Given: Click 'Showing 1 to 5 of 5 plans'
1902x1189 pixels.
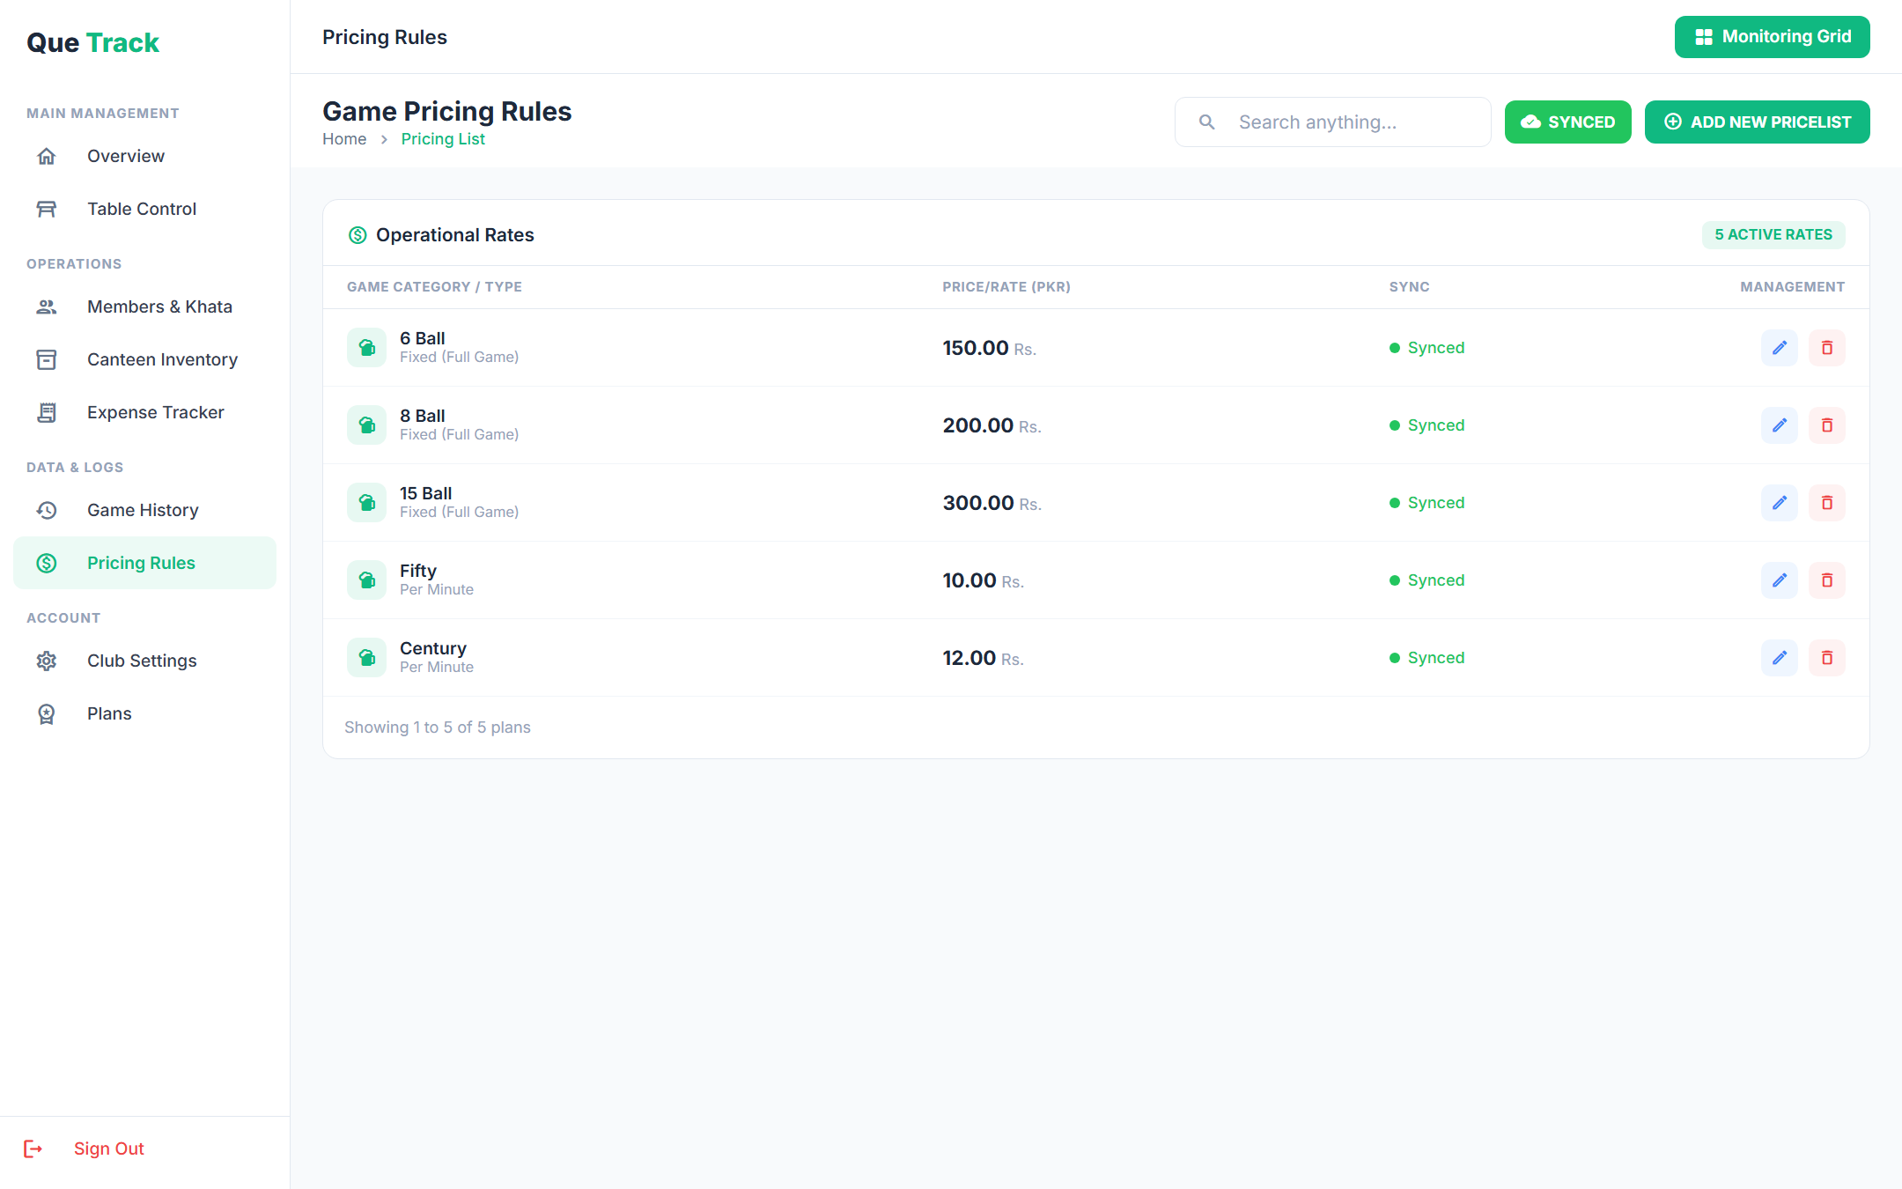Looking at the screenshot, I should tap(438, 727).
